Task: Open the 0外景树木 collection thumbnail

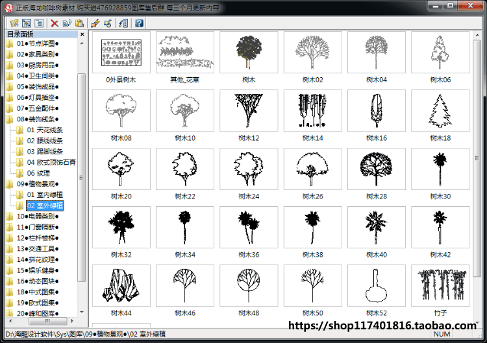Action: tap(121, 53)
